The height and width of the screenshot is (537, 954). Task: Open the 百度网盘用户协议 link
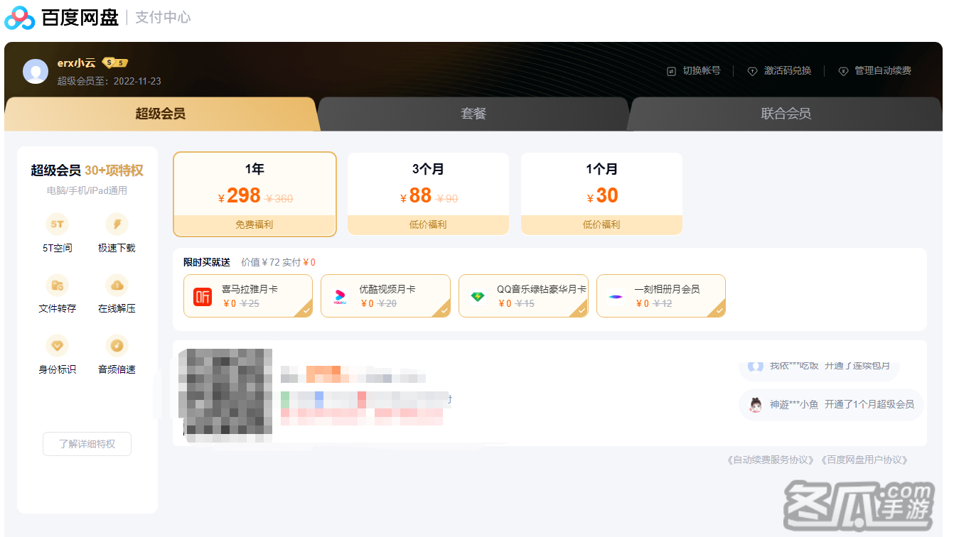(x=864, y=460)
